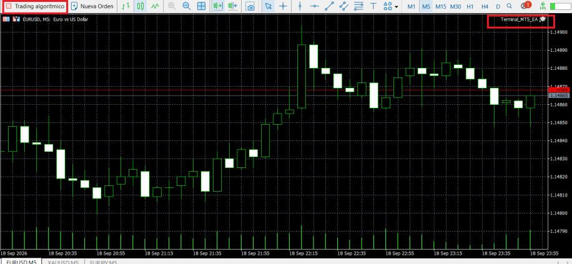Select the trendline drawing tool
The image size is (572, 264).
point(330,6)
